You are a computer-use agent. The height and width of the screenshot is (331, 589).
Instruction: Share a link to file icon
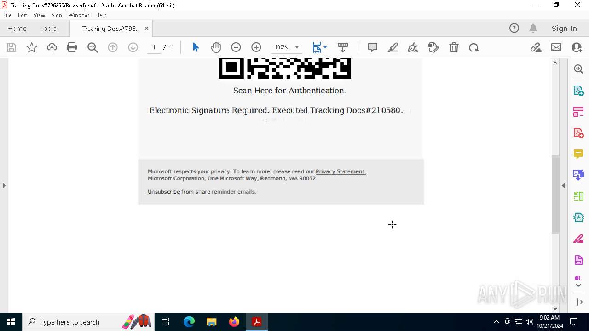tap(536, 47)
